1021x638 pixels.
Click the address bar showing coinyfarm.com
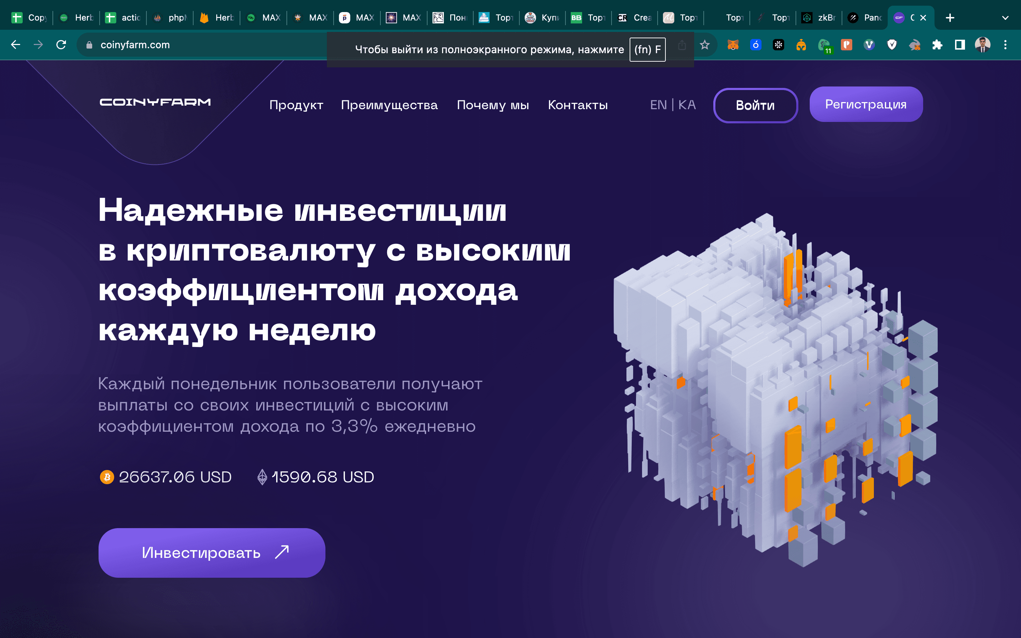click(135, 44)
